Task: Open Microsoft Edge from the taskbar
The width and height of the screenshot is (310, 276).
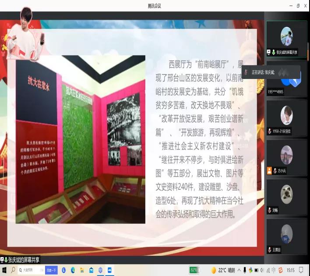Action: tap(73, 270)
